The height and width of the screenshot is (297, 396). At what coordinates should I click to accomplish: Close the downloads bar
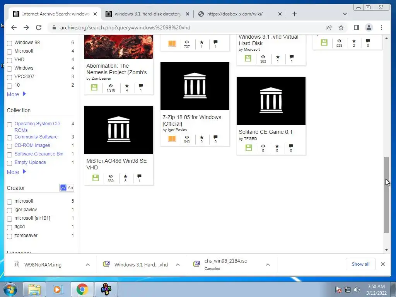[382, 264]
